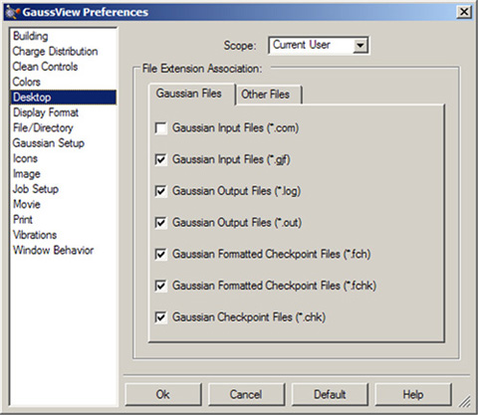The width and height of the screenshot is (478, 415).
Task: Toggle Gaussian Output Files (*.log) association
Action: pyautogui.click(x=161, y=191)
